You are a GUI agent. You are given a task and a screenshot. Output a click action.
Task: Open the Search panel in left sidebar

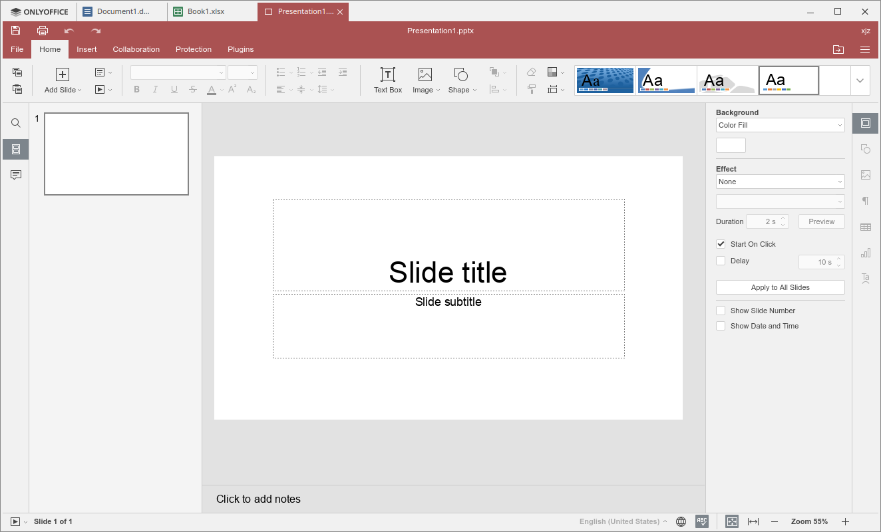pos(16,123)
